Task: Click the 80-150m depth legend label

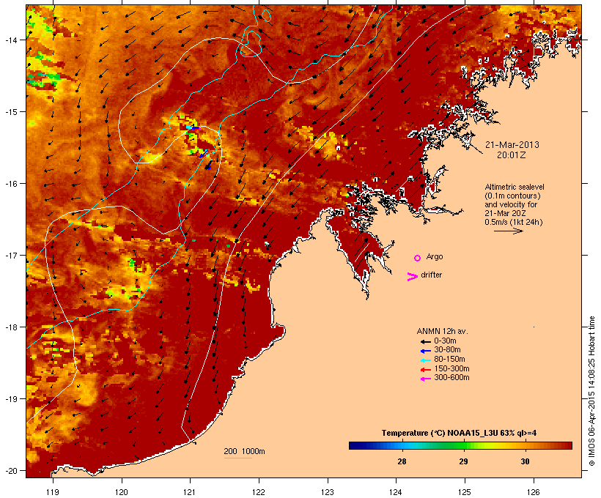Action: point(449,360)
